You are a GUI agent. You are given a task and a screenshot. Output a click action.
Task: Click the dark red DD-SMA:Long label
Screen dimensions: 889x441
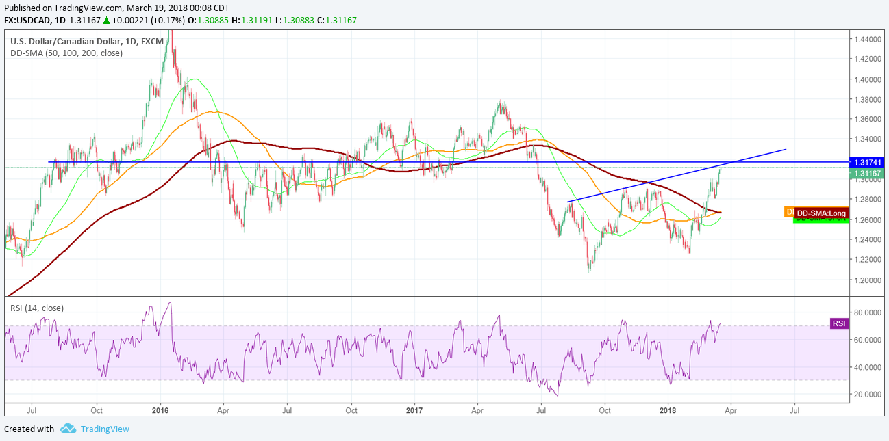point(822,213)
